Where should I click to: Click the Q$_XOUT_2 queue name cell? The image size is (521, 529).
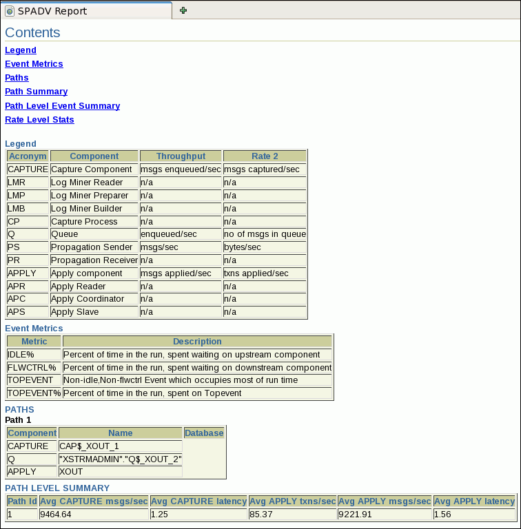tap(121, 459)
